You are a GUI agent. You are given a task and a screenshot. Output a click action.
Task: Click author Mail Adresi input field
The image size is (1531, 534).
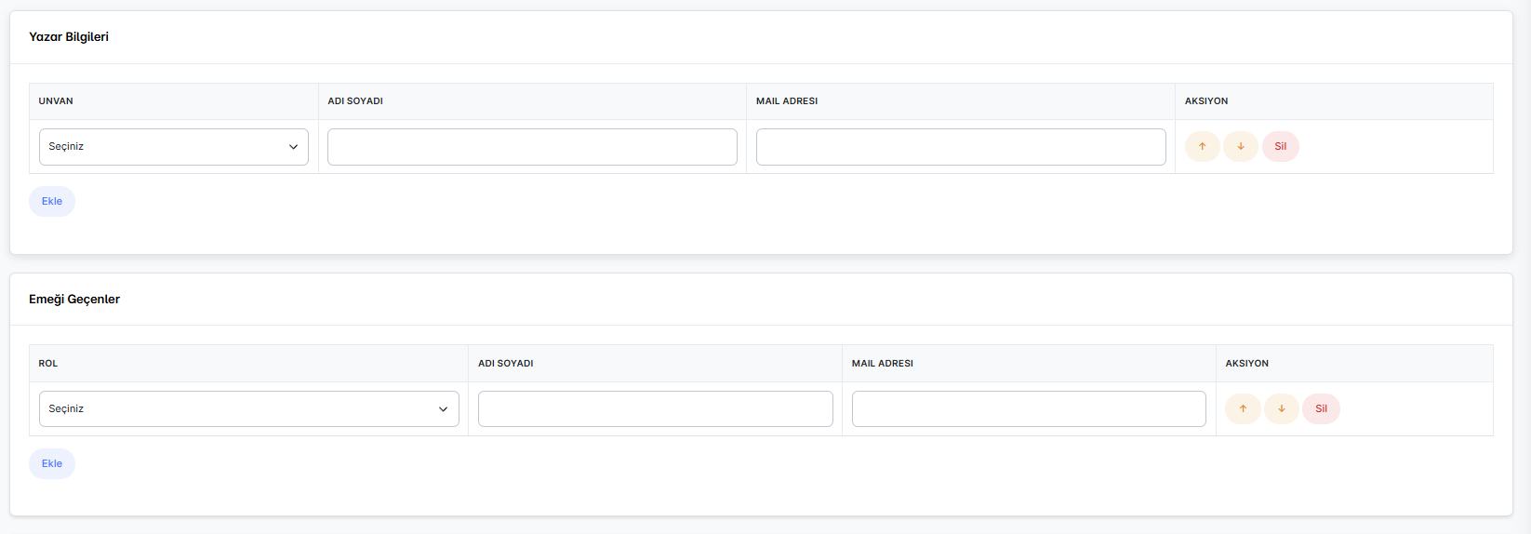pyautogui.click(x=961, y=147)
